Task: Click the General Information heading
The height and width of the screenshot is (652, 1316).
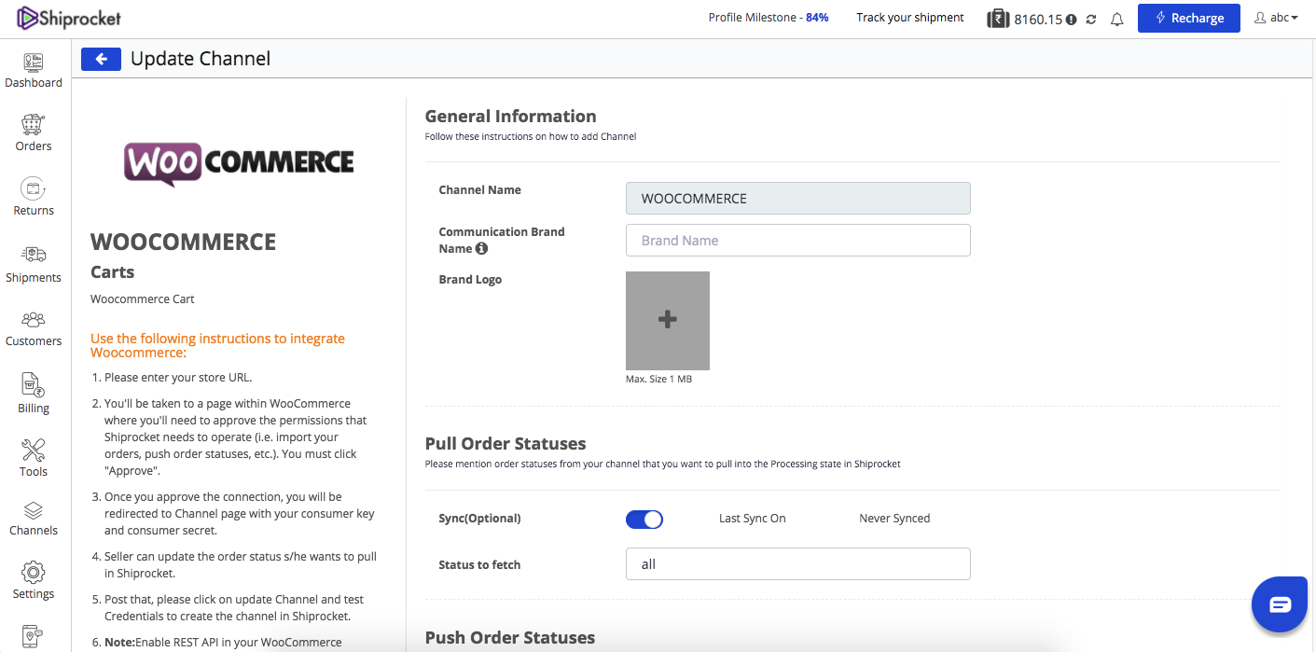Action: (510, 116)
